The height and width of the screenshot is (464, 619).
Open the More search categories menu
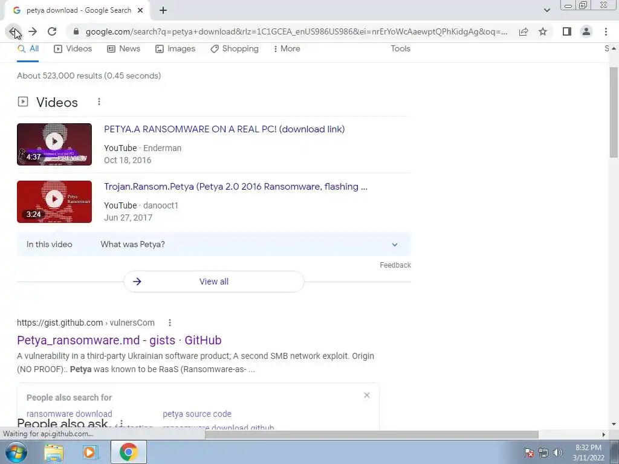(287, 48)
